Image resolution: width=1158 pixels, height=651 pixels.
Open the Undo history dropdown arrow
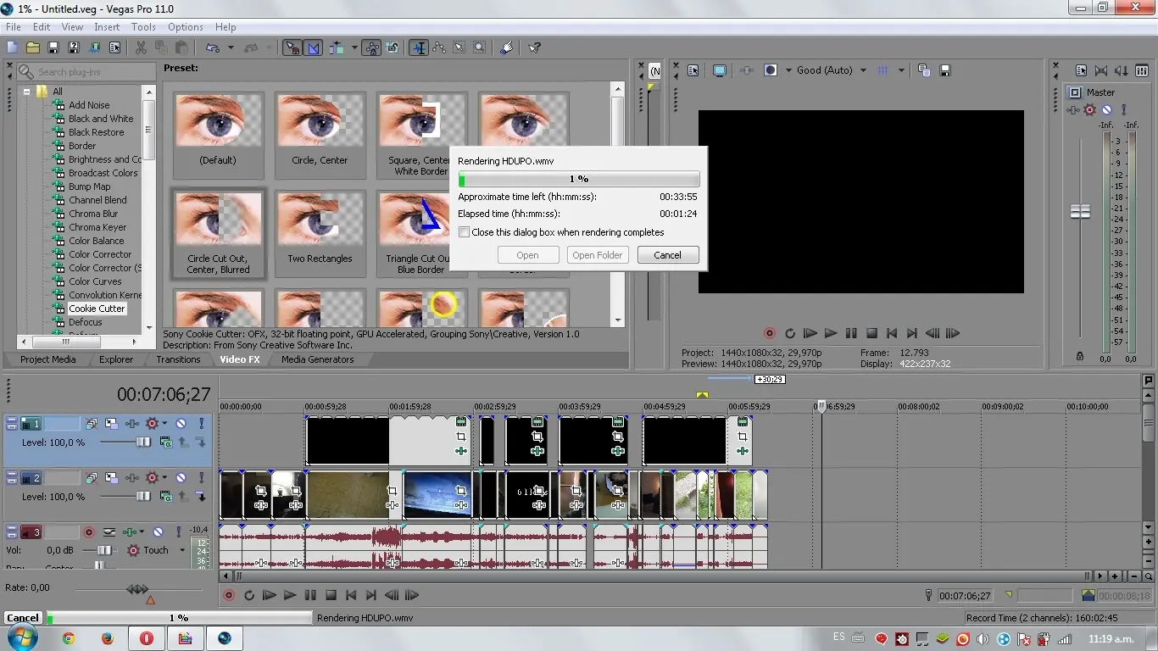point(231,47)
